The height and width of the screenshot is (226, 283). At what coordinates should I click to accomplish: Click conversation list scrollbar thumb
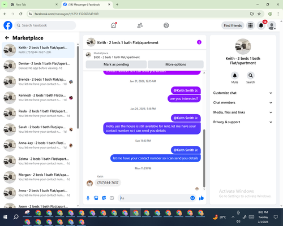click(x=78, y=88)
